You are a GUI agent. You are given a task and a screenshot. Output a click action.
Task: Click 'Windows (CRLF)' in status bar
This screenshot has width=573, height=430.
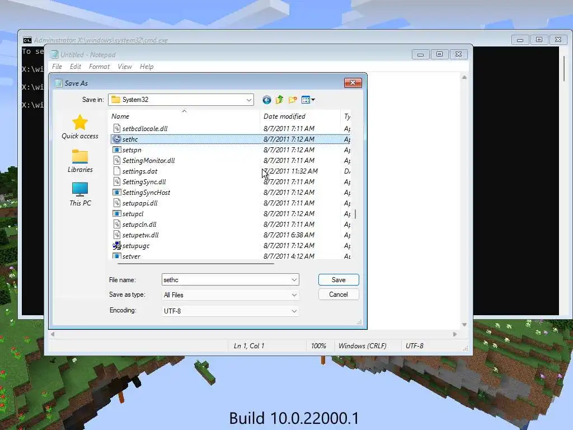click(362, 345)
